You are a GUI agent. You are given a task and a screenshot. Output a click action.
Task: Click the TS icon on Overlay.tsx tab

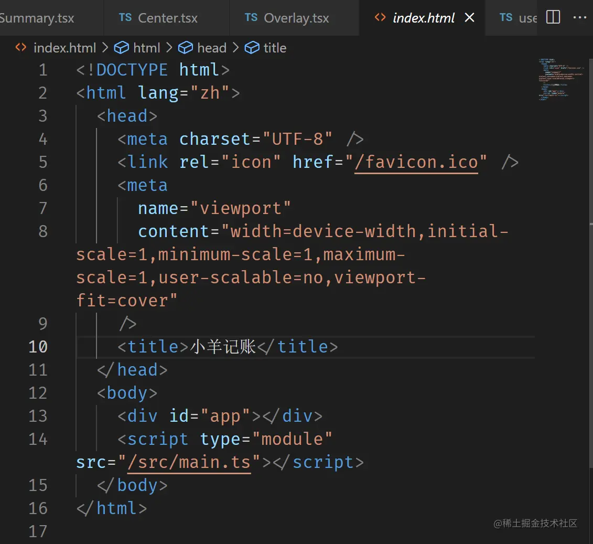click(x=251, y=17)
